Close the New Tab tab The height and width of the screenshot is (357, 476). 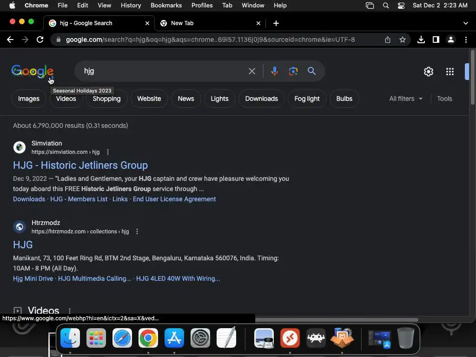coord(258,23)
